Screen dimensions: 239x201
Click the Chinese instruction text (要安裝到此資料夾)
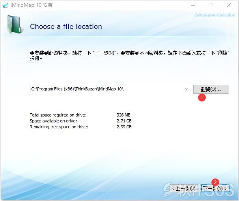coord(130,56)
